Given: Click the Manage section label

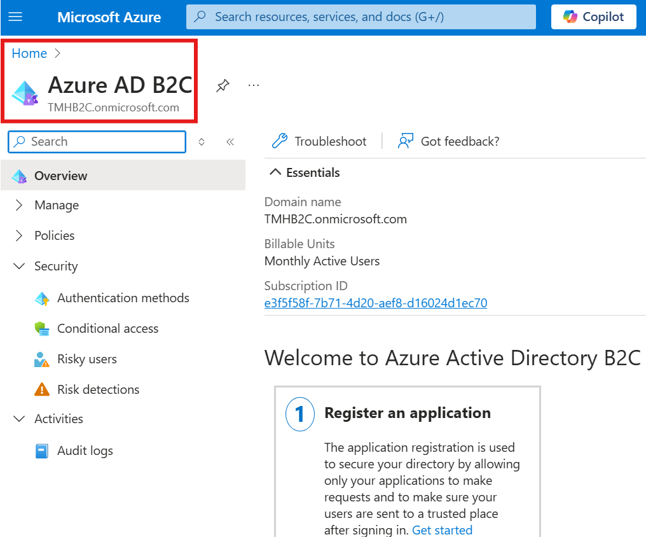Looking at the screenshot, I should pos(57,206).
